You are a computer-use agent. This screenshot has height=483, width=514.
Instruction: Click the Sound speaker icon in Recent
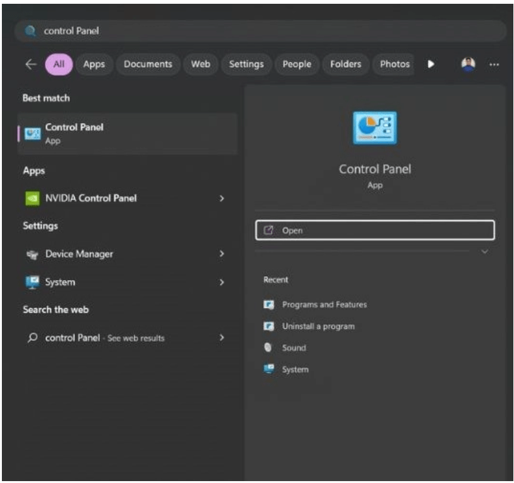268,347
